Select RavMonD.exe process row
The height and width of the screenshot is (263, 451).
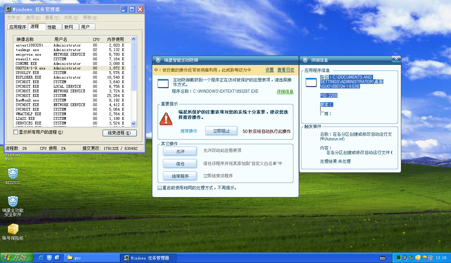70,100
